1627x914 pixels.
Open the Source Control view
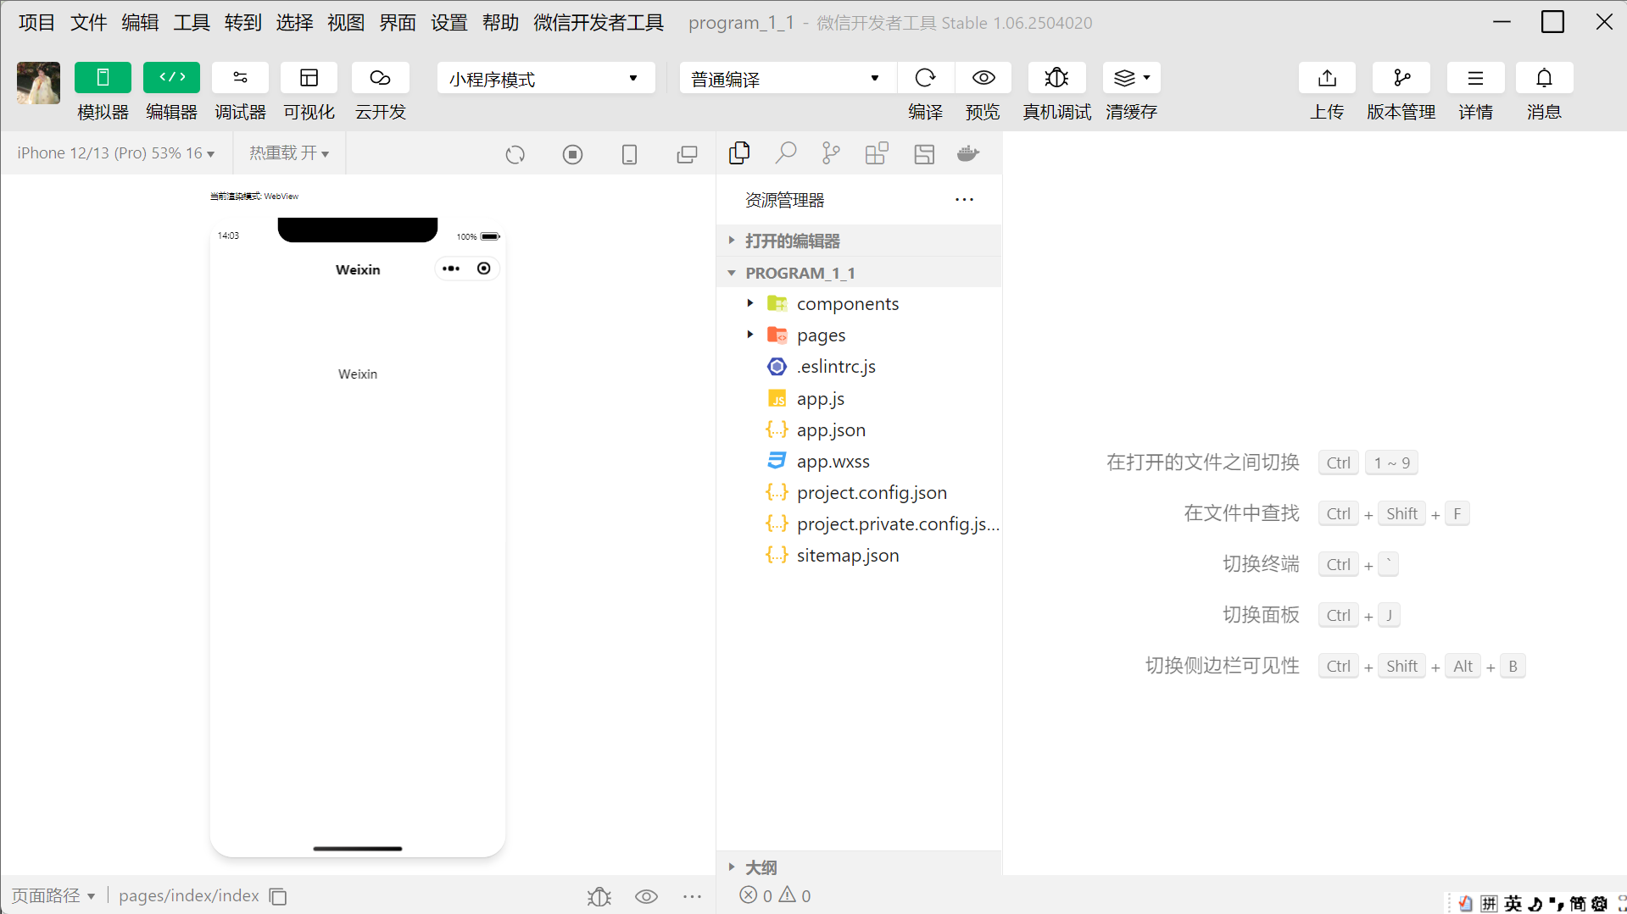pyautogui.click(x=831, y=153)
